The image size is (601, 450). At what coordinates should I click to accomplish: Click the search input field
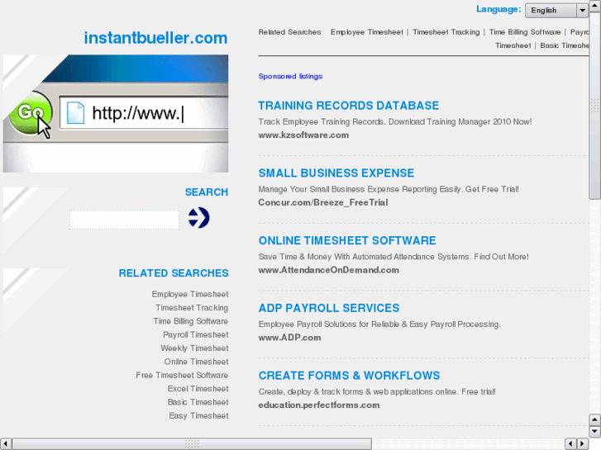[124, 220]
